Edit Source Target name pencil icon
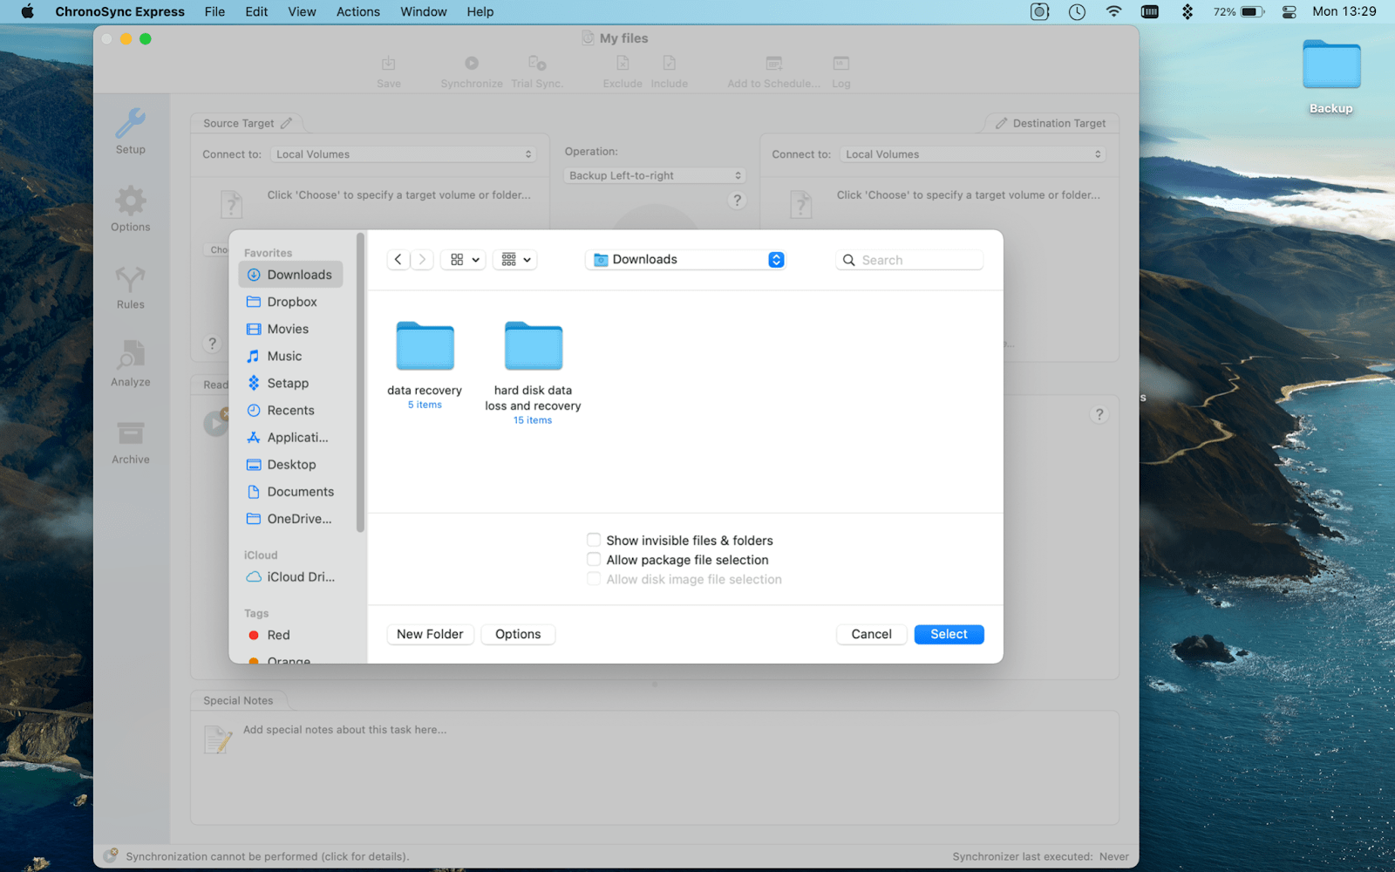Screen dimensions: 1395x872 [286, 123]
